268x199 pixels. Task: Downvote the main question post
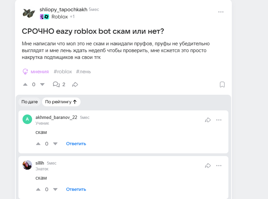coord(42,85)
